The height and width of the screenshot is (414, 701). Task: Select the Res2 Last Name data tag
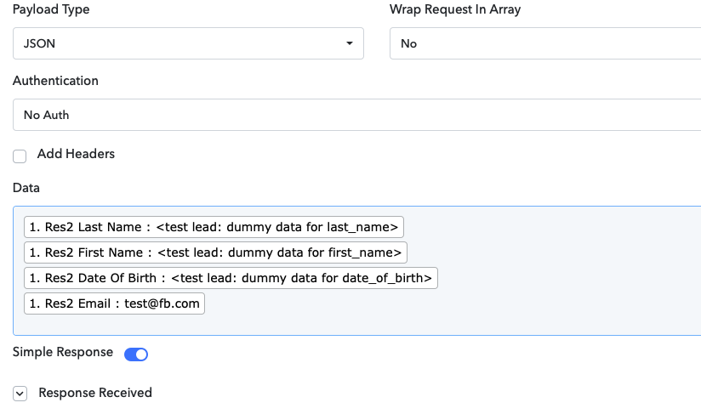214,227
